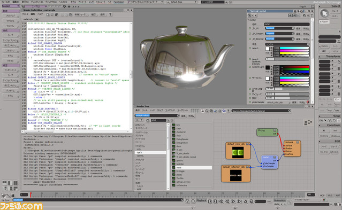Open the Model module dropdown

click(x=10, y=6)
